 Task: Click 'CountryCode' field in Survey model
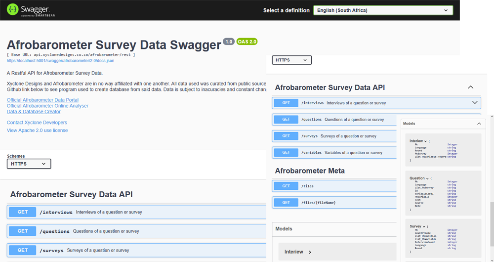pyautogui.click(x=422, y=233)
